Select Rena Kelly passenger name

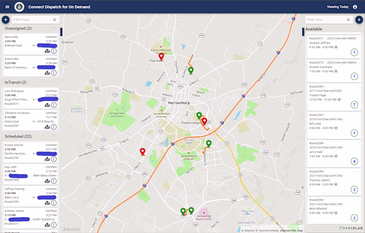click(11, 37)
